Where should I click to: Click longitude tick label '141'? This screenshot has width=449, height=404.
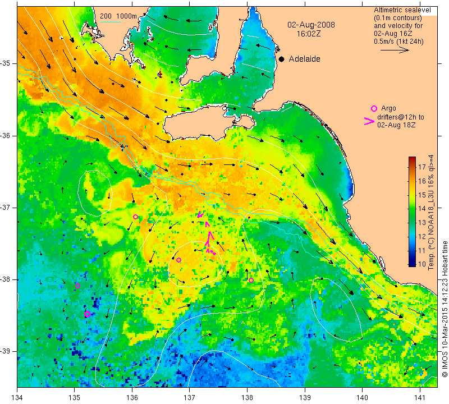[420, 398]
